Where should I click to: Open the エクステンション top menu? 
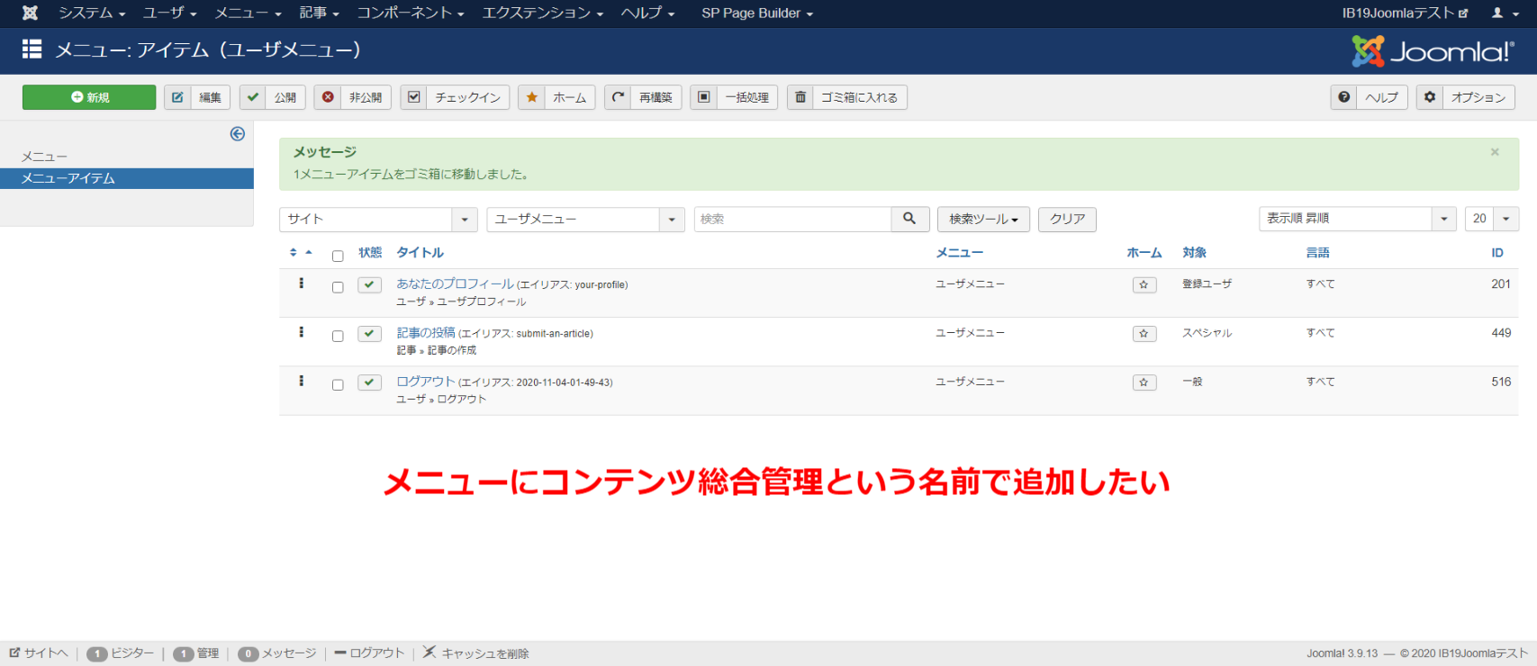542,13
